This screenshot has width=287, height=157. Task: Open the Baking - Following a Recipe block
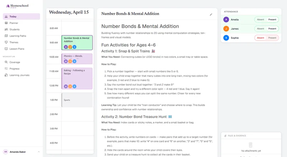(x=77, y=78)
